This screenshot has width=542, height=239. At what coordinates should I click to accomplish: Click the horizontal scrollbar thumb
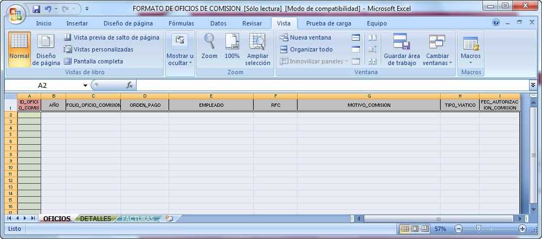[438, 219]
